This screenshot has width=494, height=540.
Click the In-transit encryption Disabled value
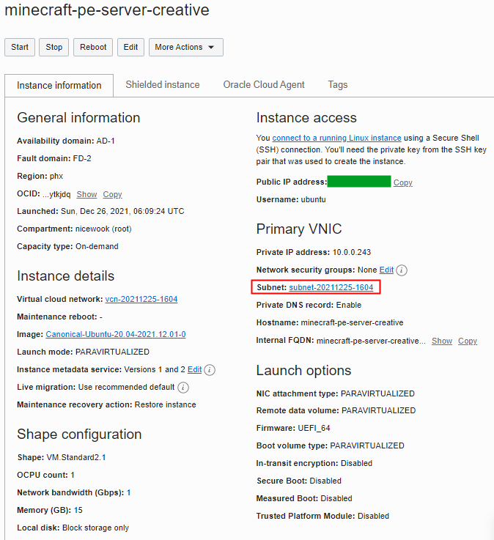pos(356,463)
